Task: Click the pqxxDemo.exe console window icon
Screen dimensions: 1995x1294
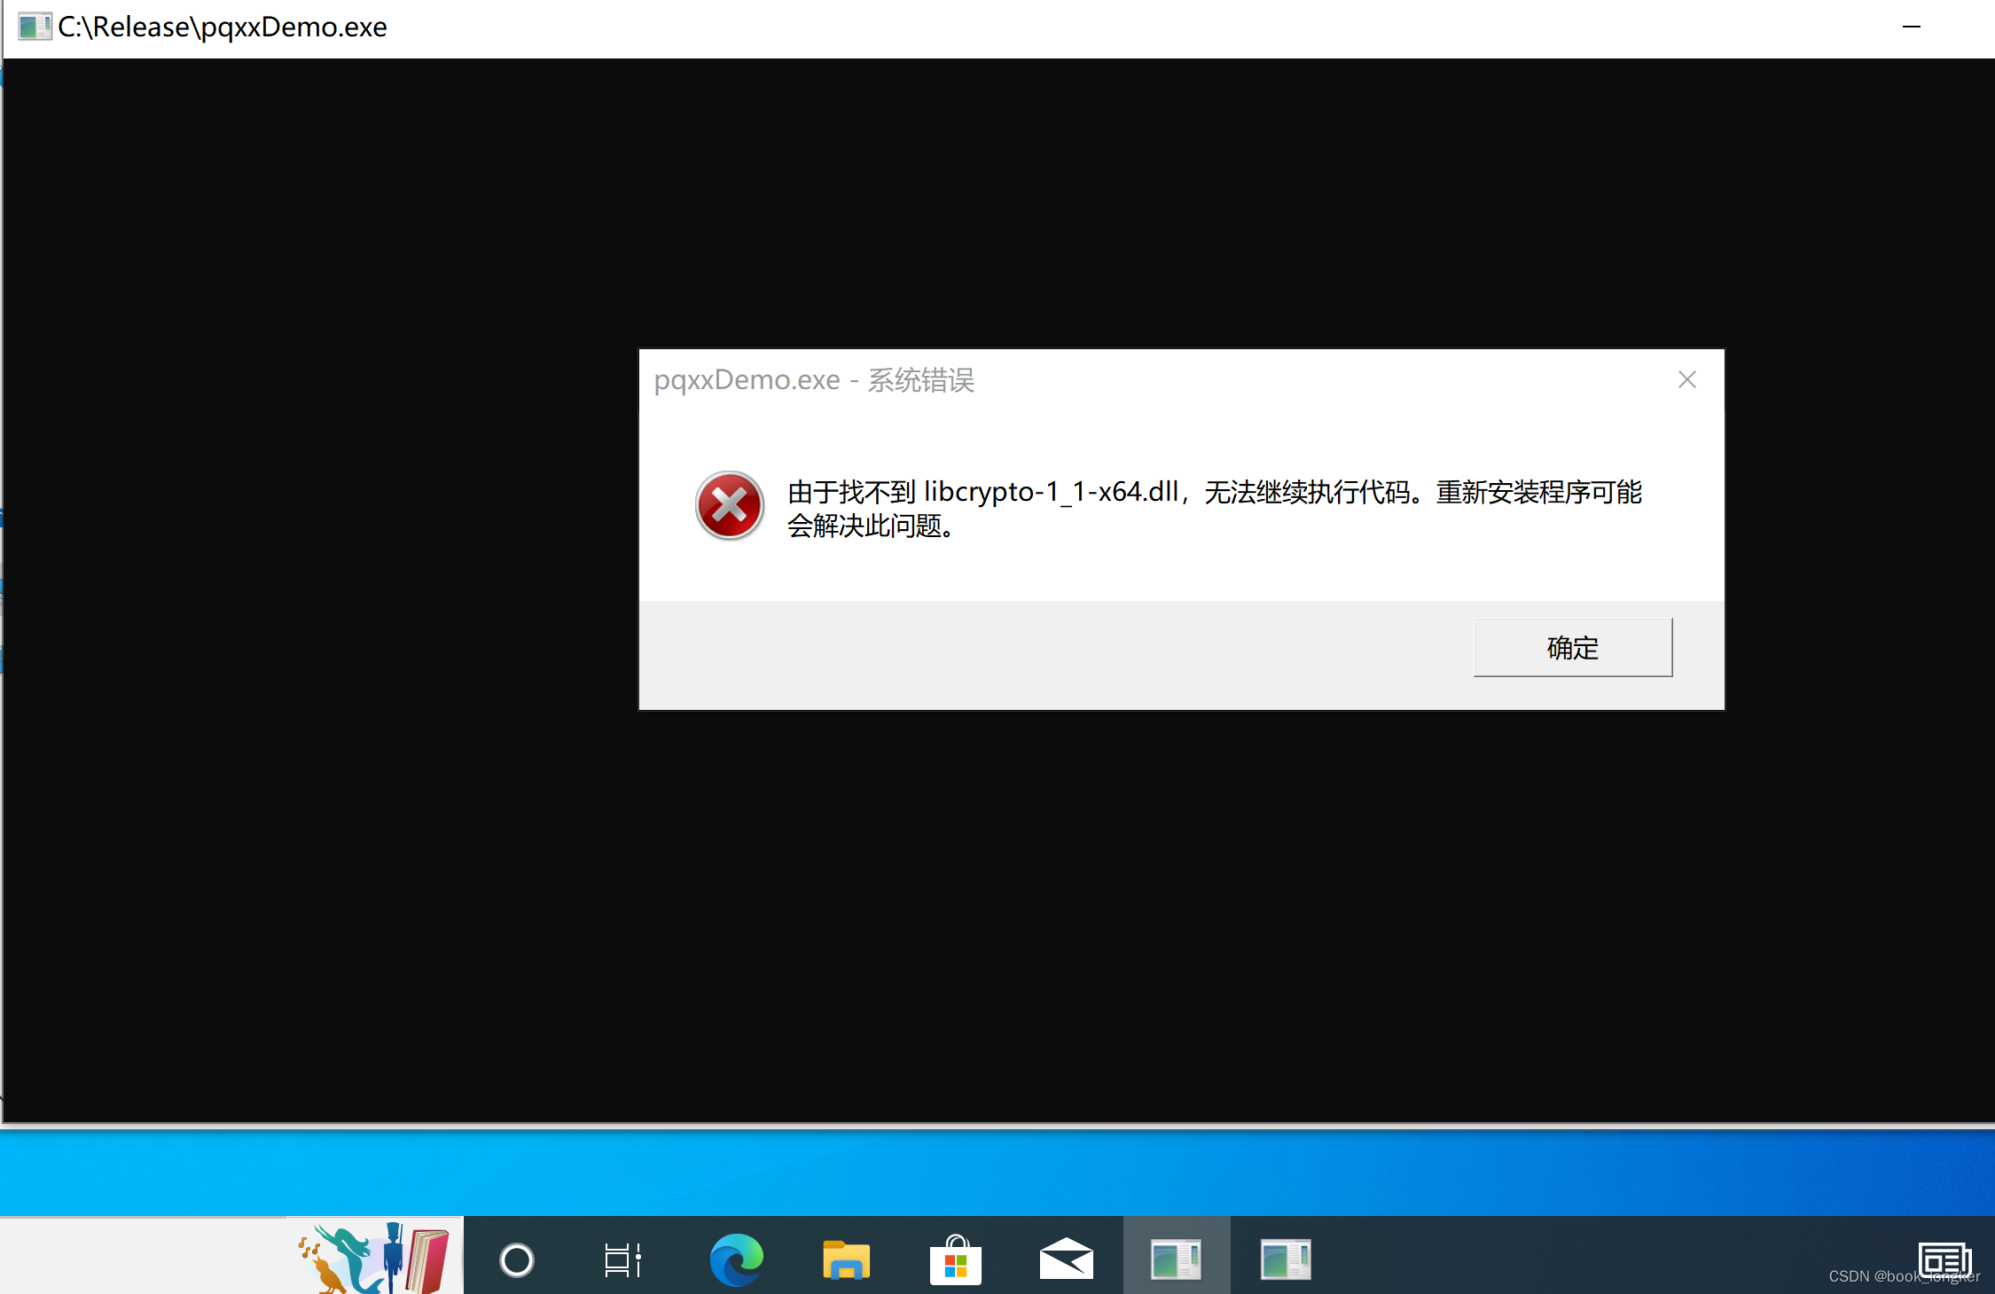Action: click(34, 27)
